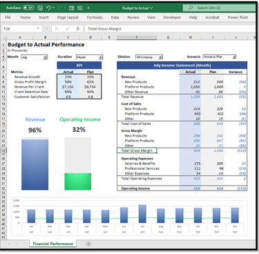Click the Total Revenue actual value 1,609
The height and width of the screenshot is (254, 259).
(195, 97)
